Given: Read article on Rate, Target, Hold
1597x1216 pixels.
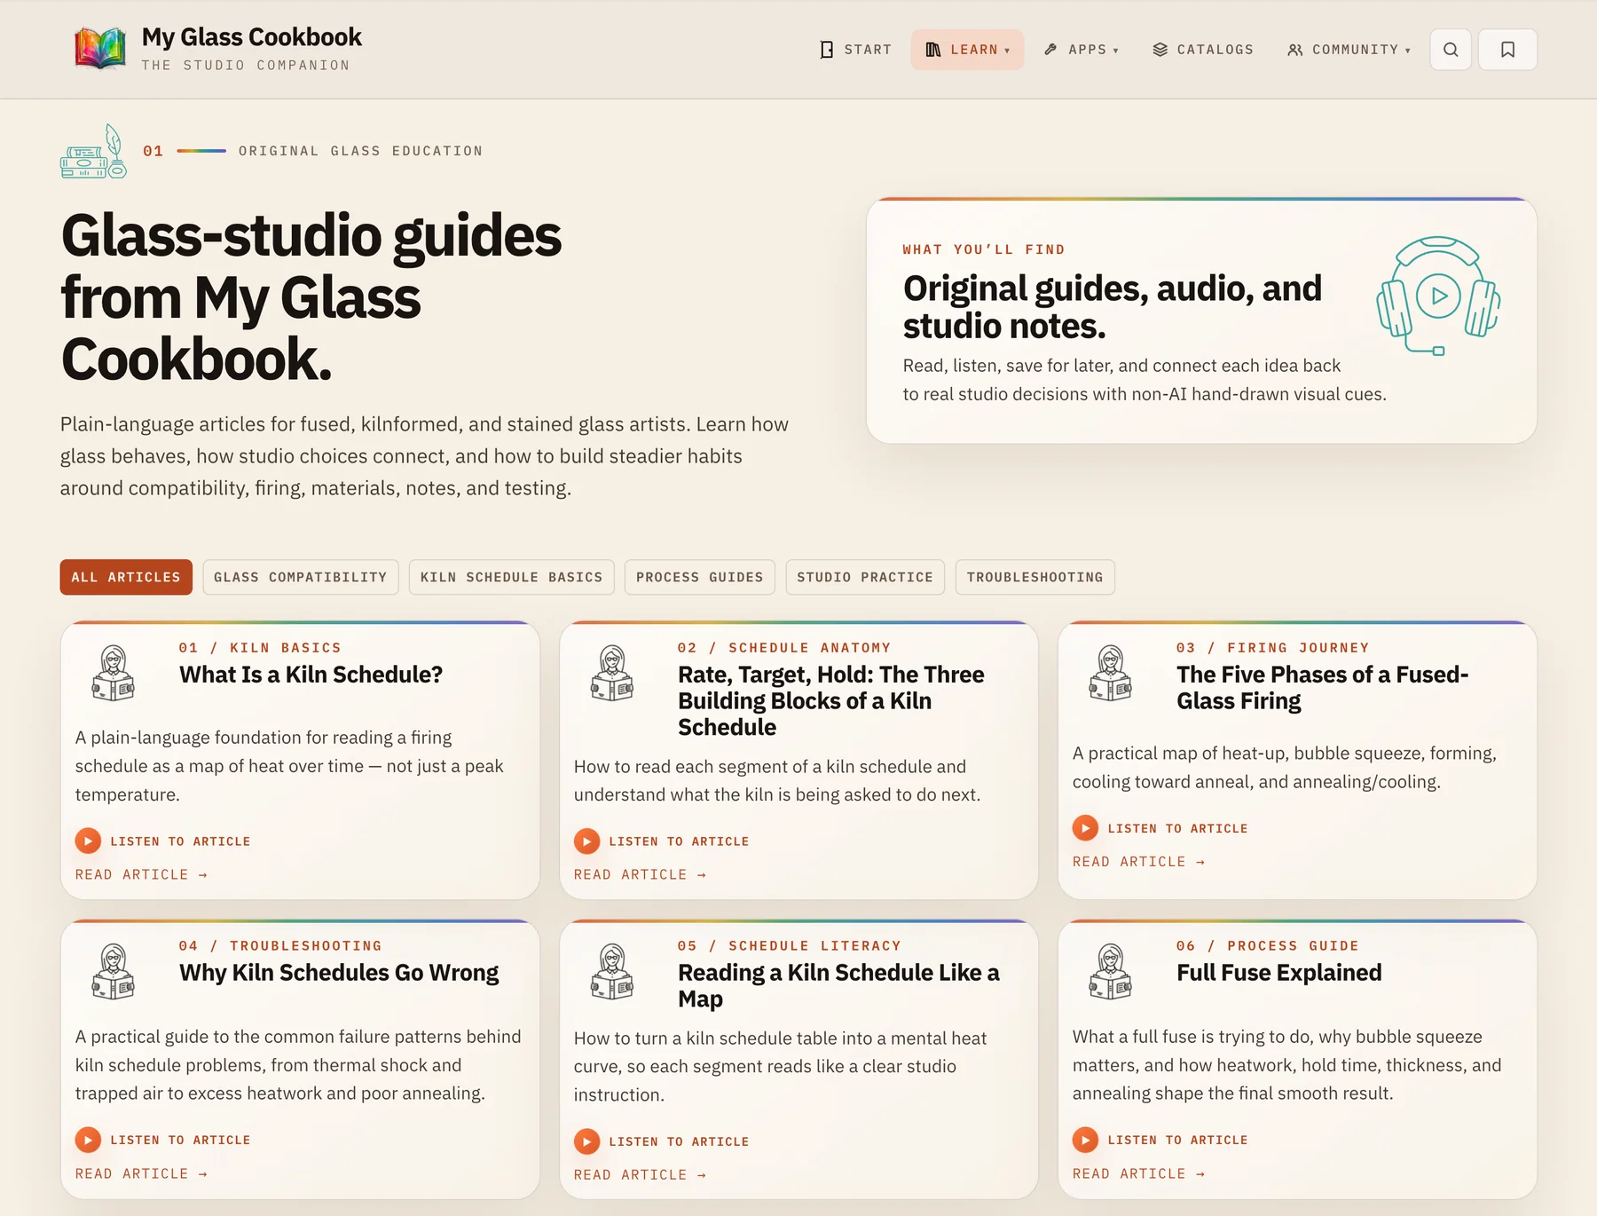Looking at the screenshot, I should 640,874.
